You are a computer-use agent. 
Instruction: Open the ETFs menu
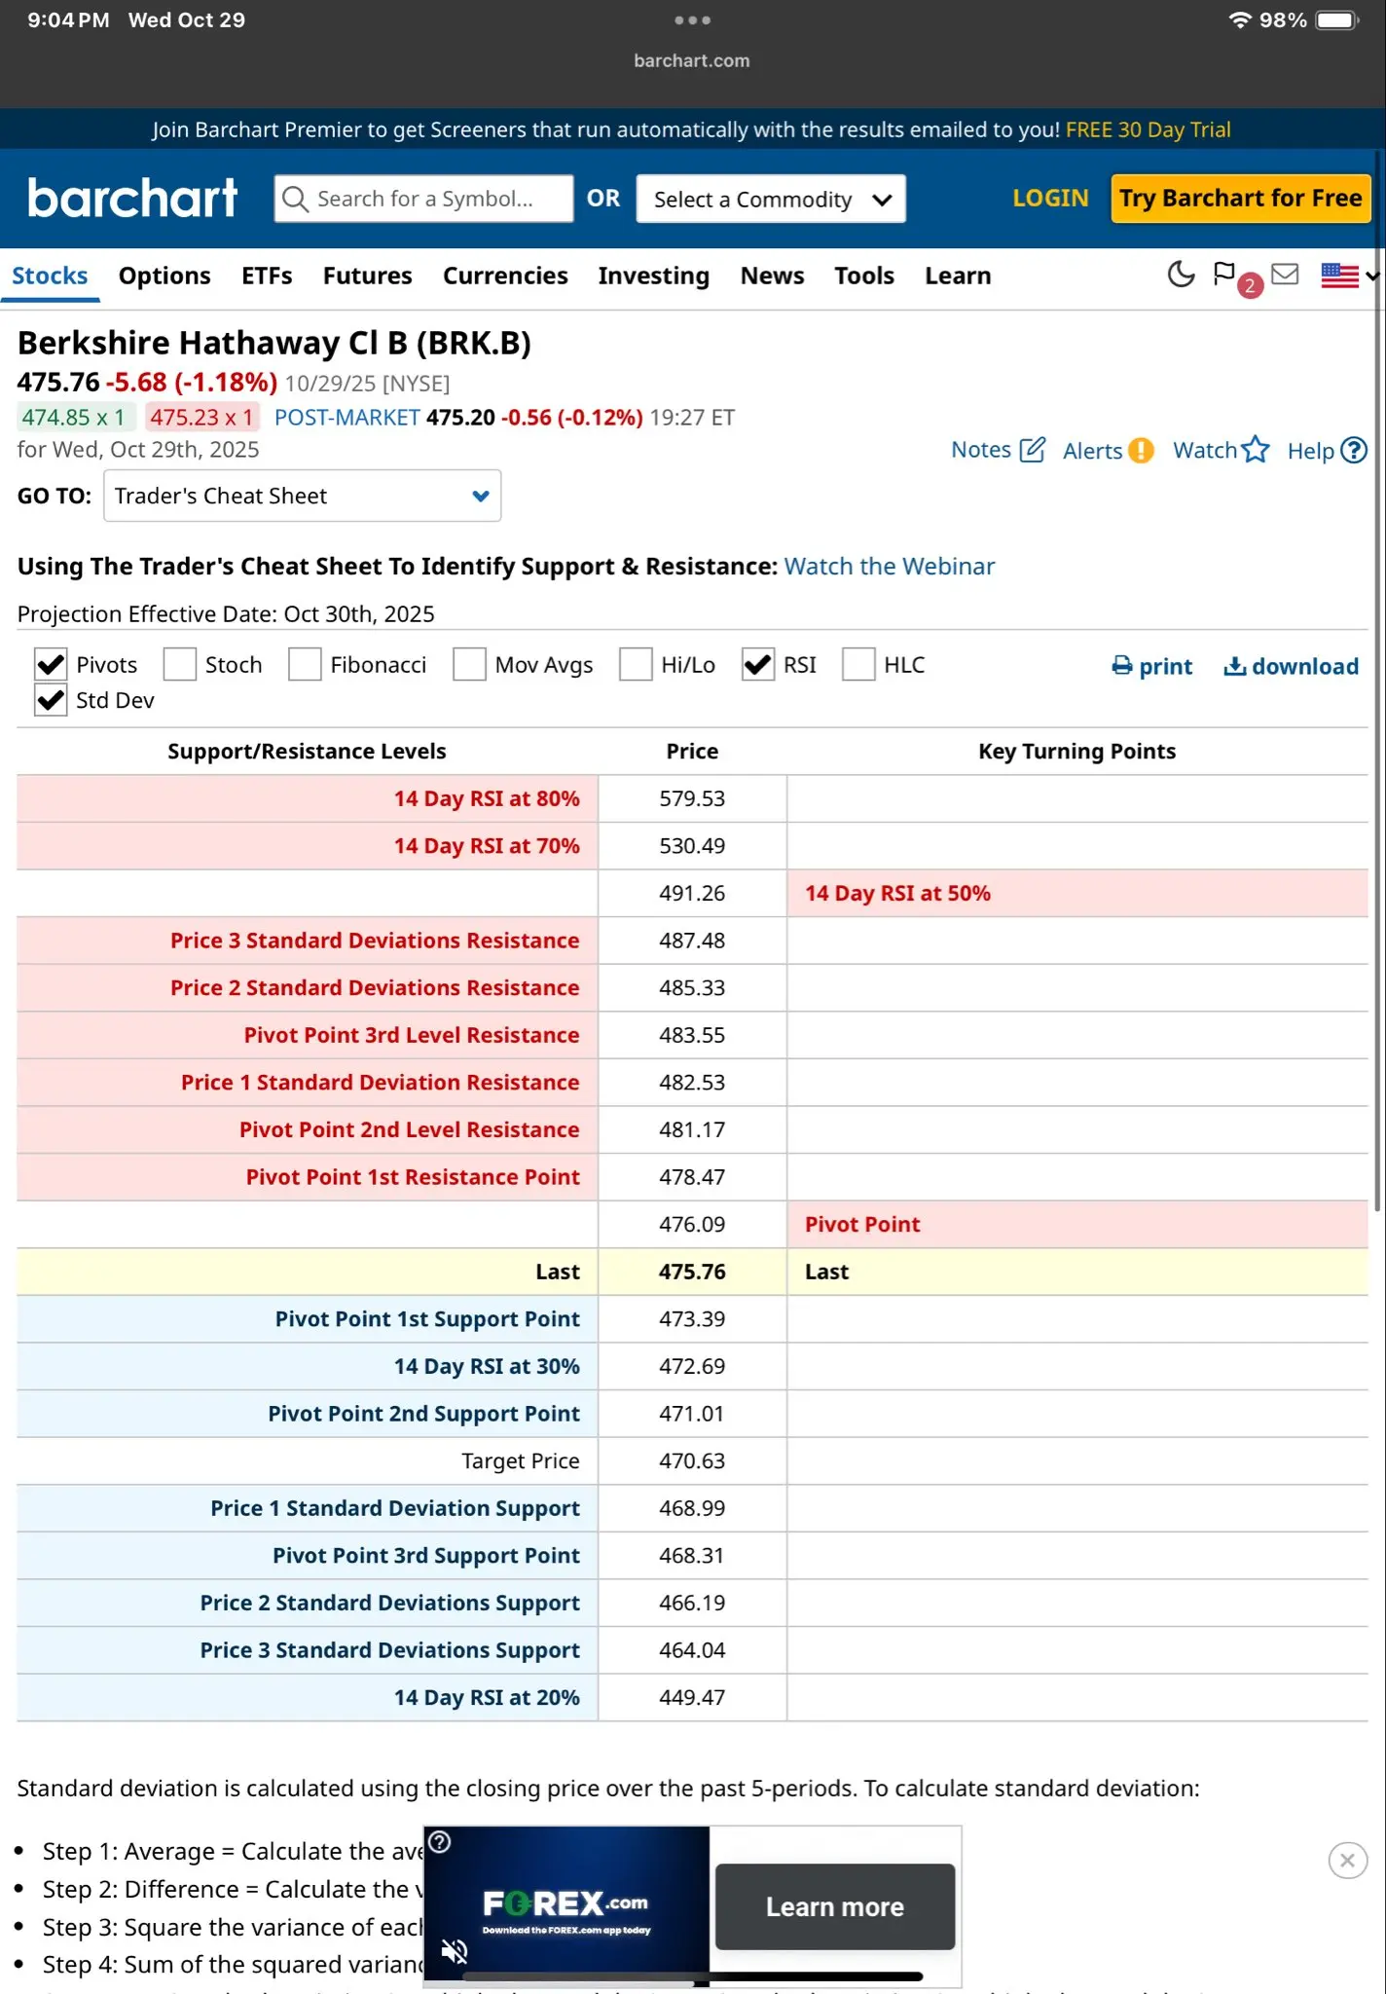point(267,276)
